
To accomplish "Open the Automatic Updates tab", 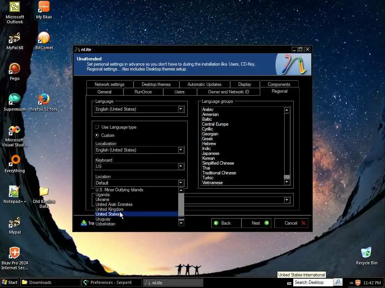I will 204,84.
